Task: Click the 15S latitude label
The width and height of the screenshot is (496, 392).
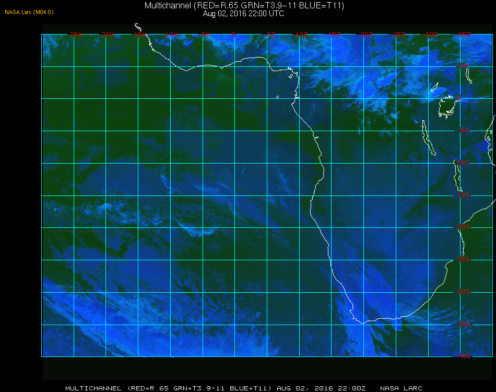Action: pos(464,195)
